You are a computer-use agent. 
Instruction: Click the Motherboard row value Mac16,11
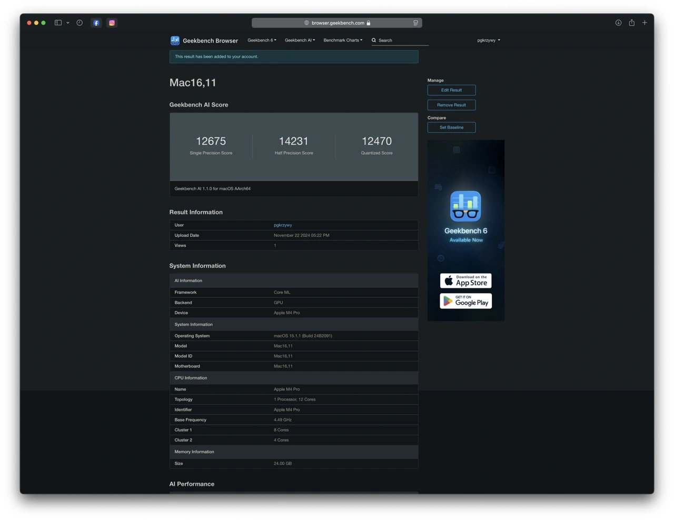click(283, 366)
